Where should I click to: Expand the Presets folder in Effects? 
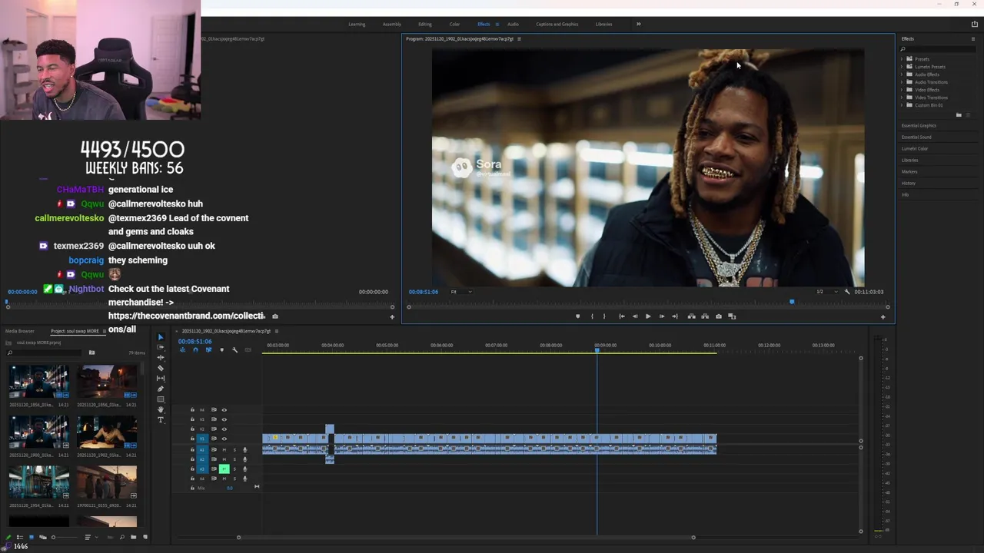pos(902,59)
